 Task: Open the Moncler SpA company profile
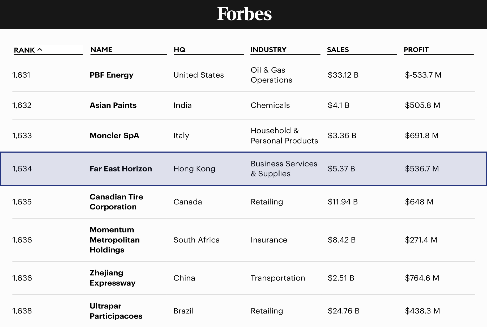tap(114, 136)
